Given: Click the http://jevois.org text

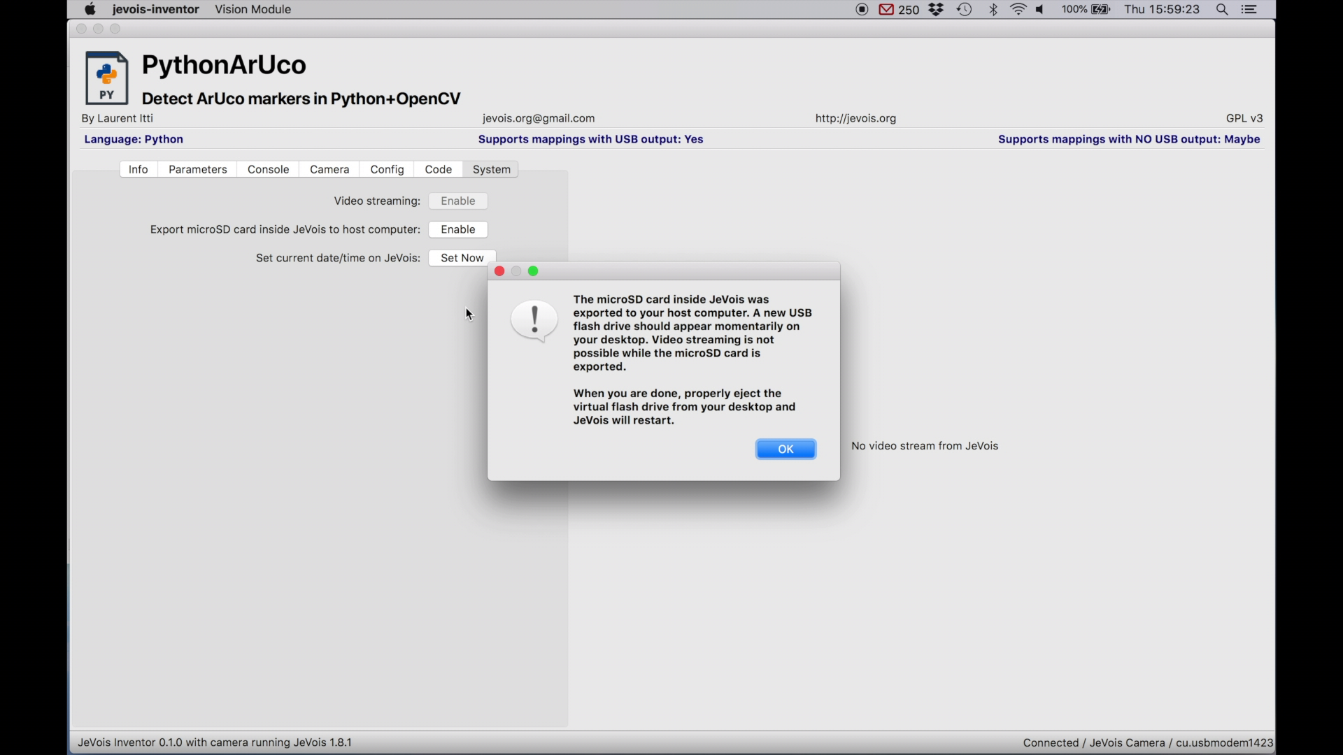Looking at the screenshot, I should pyautogui.click(x=855, y=119).
